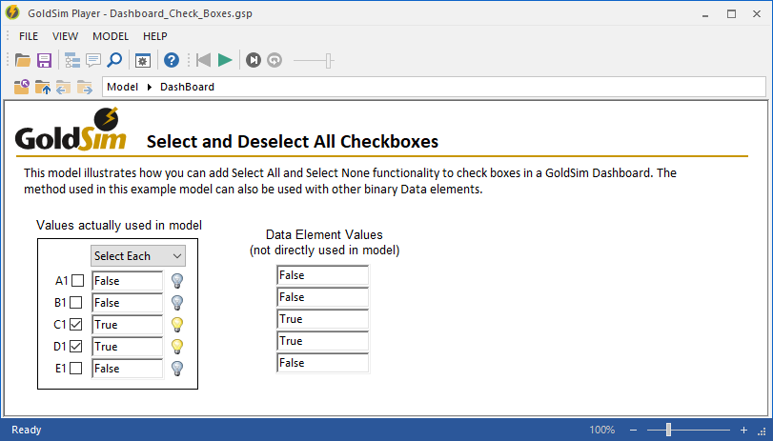Uncheck the C1 checkbox
The height and width of the screenshot is (441, 773).
point(76,324)
